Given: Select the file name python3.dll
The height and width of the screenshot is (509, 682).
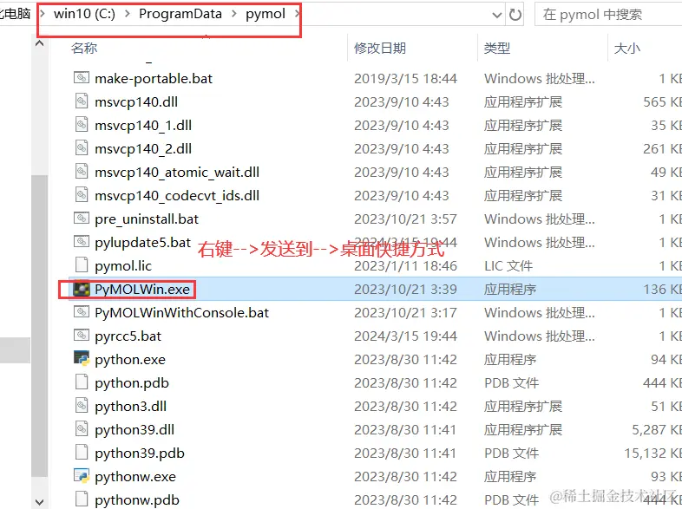Looking at the screenshot, I should (x=130, y=407).
